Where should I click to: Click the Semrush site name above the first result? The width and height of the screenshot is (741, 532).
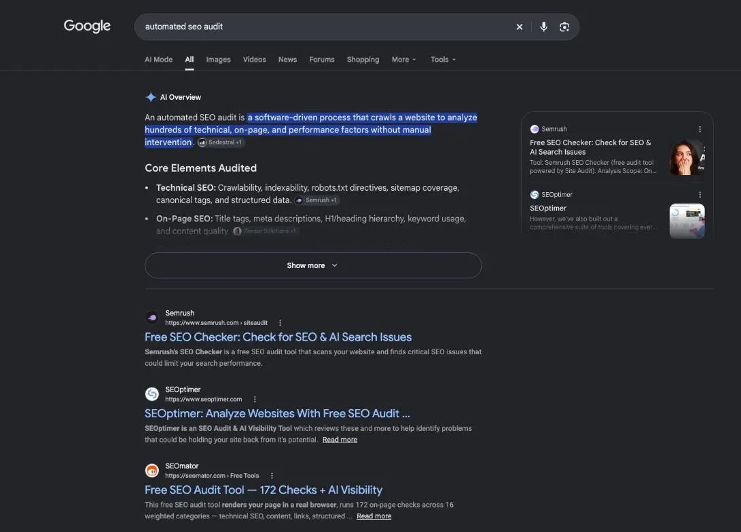(179, 313)
